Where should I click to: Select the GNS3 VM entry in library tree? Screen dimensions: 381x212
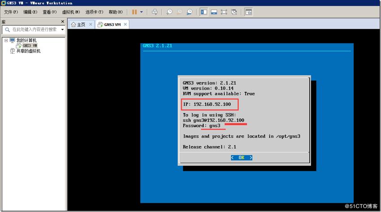point(30,46)
